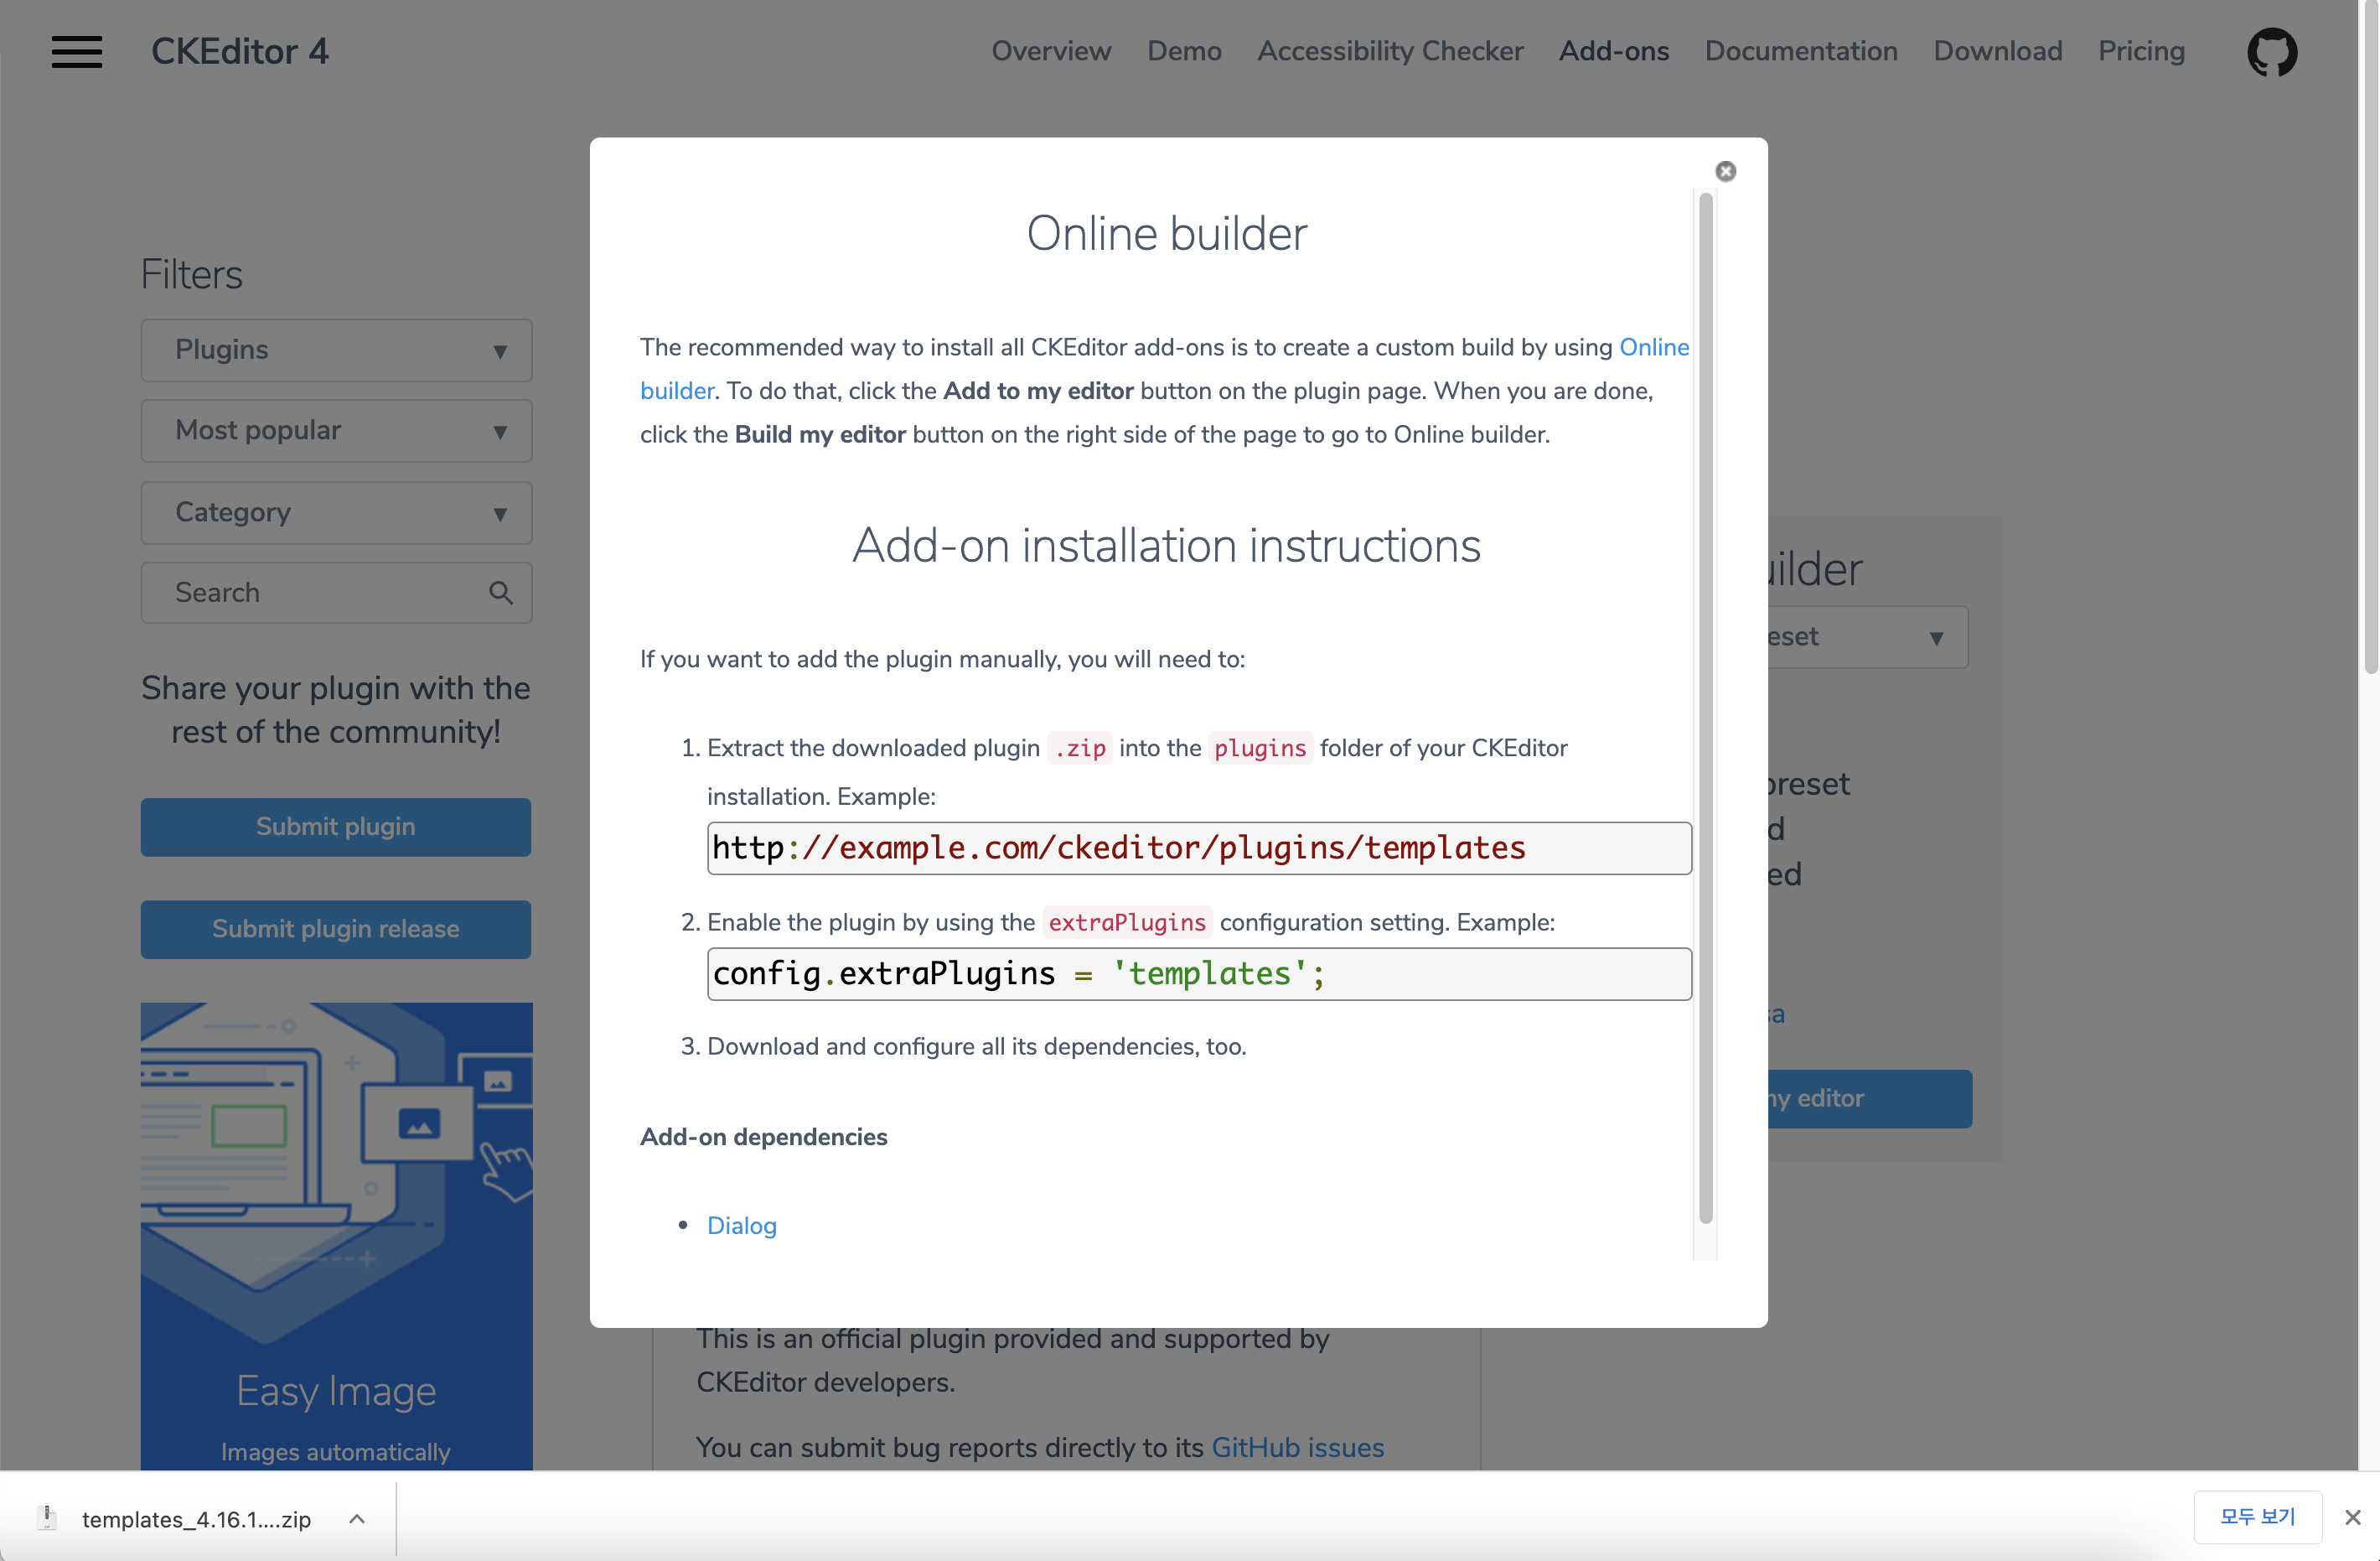Click the Add-on dependencies heading
This screenshot has height=1561, width=2380.
click(763, 1137)
